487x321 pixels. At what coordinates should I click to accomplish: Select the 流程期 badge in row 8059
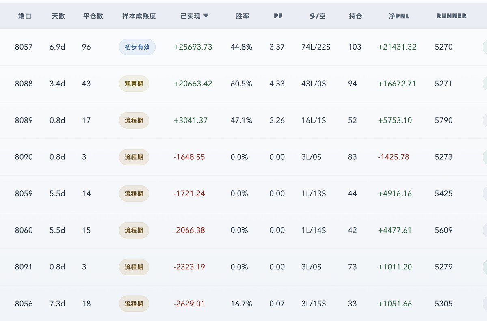click(134, 194)
